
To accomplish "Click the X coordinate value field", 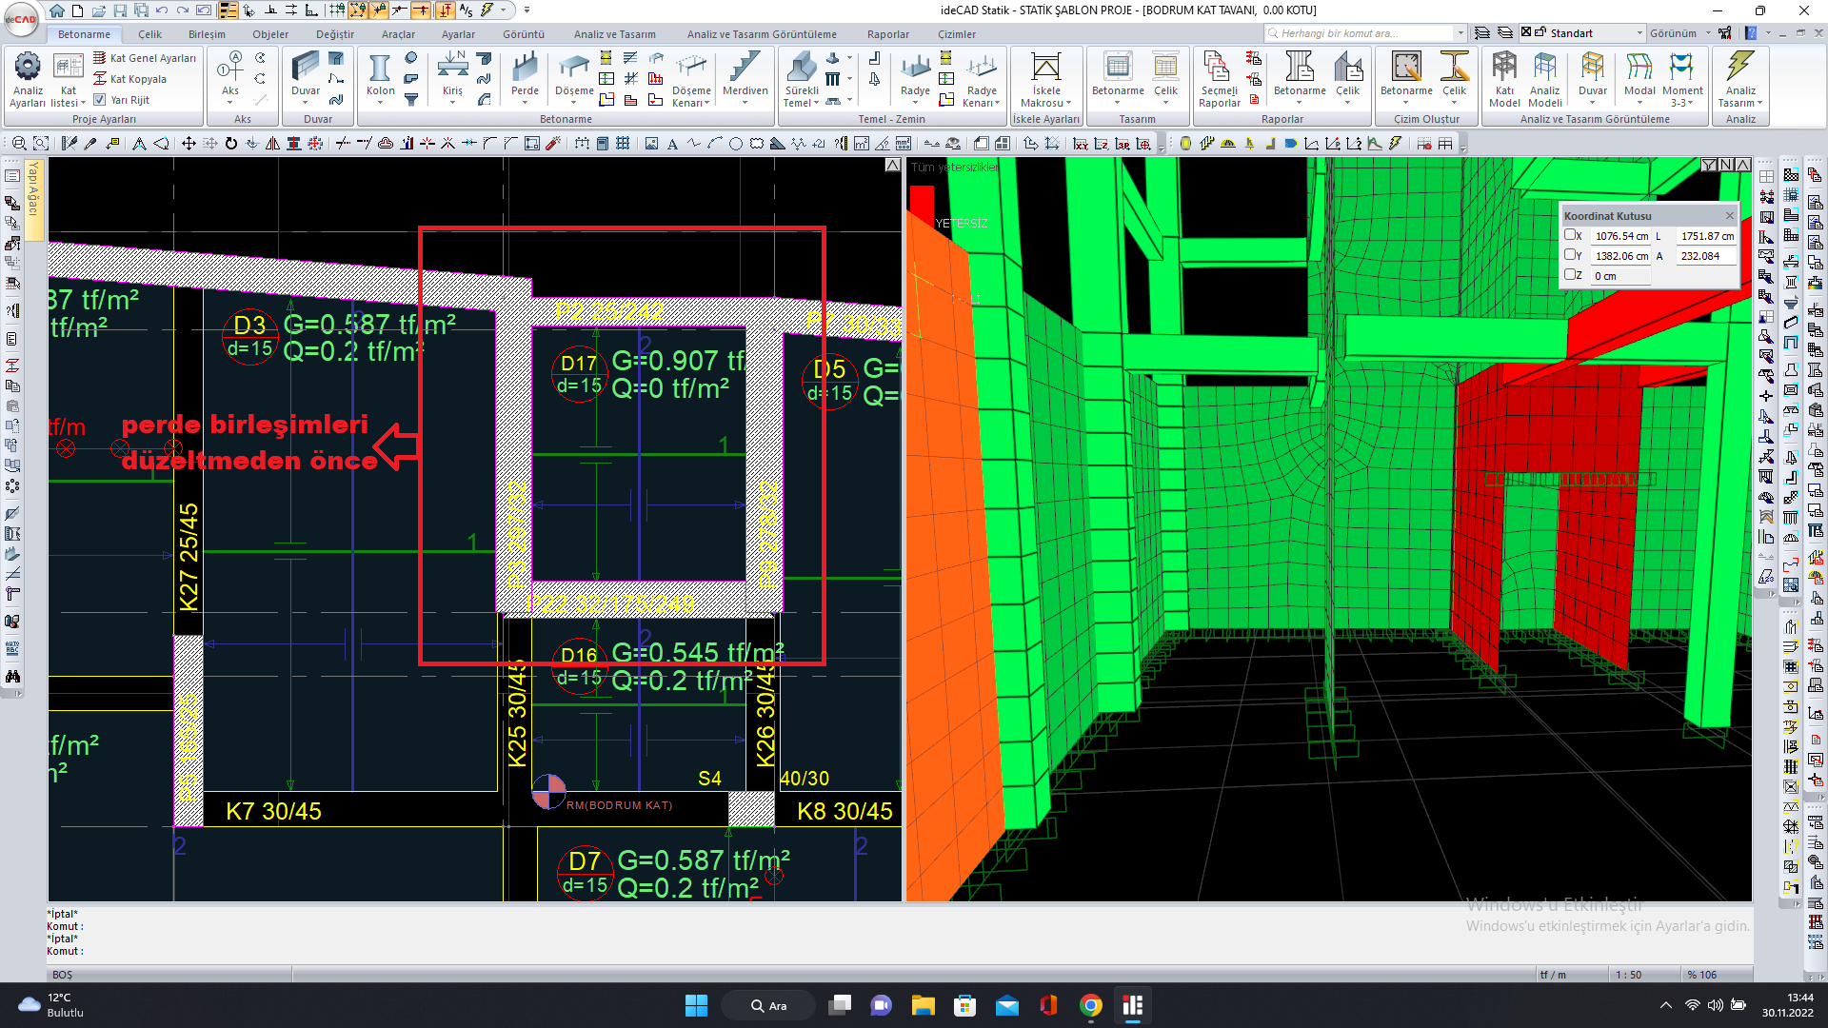I will coord(1620,236).
